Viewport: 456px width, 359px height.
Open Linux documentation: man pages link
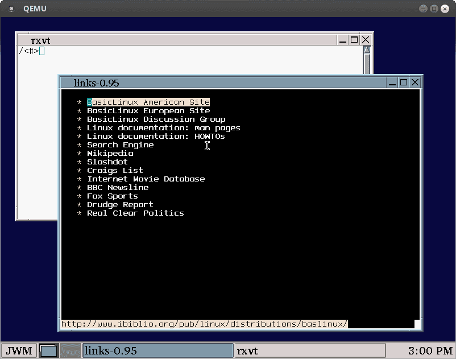164,127
